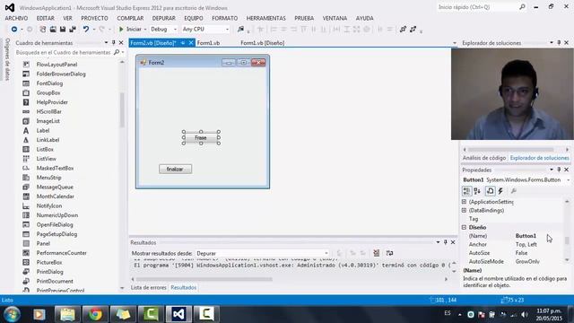Click the AutoSize property value False
Viewport: 574px width, 323px height.
(x=521, y=253)
